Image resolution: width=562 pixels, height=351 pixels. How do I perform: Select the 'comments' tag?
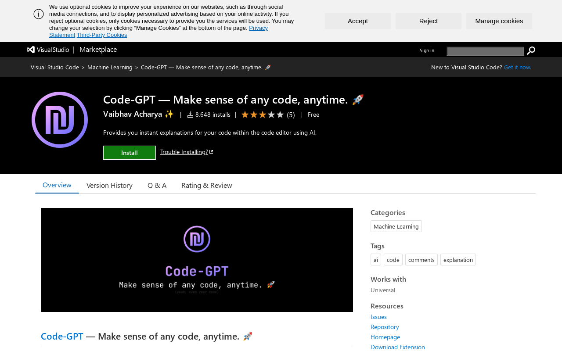click(x=421, y=260)
